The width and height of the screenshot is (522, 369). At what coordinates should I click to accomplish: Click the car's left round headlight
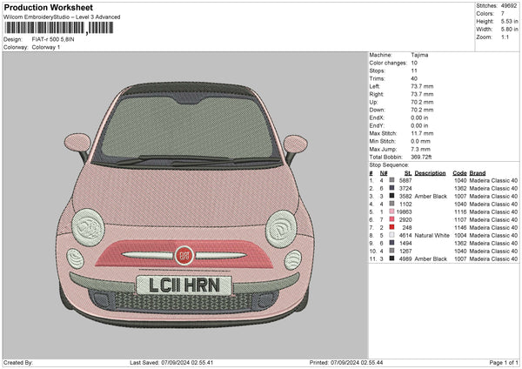[x=88, y=225]
